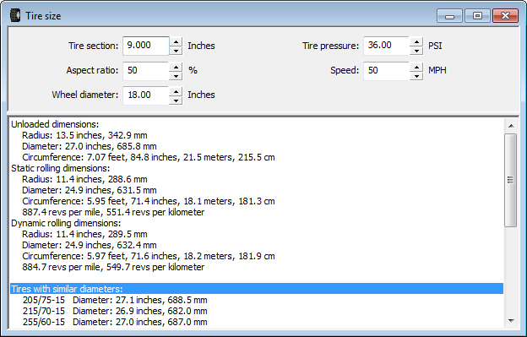
Task: Click 'Radius: 11.4 inches, 288.6 mm' line
Action: tap(84, 179)
